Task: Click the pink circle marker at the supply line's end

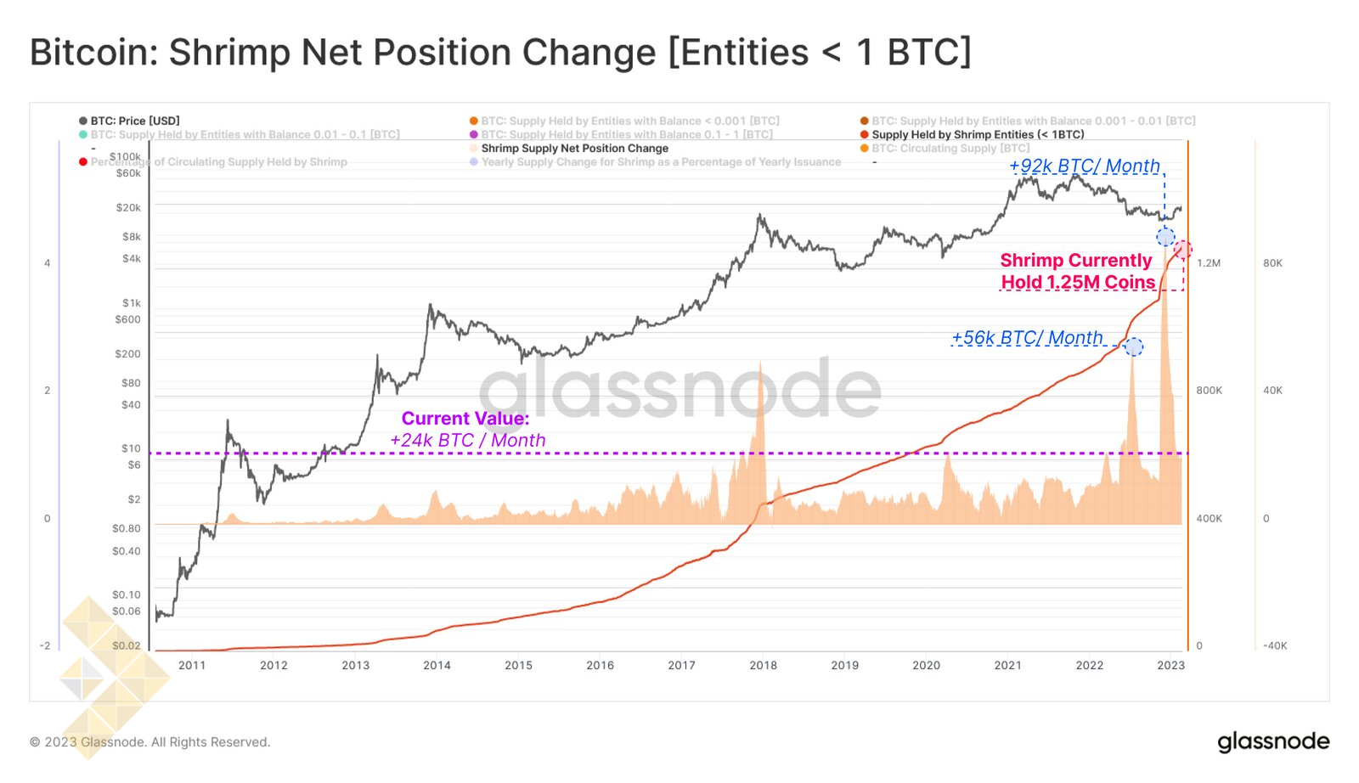Action: click(x=1183, y=250)
